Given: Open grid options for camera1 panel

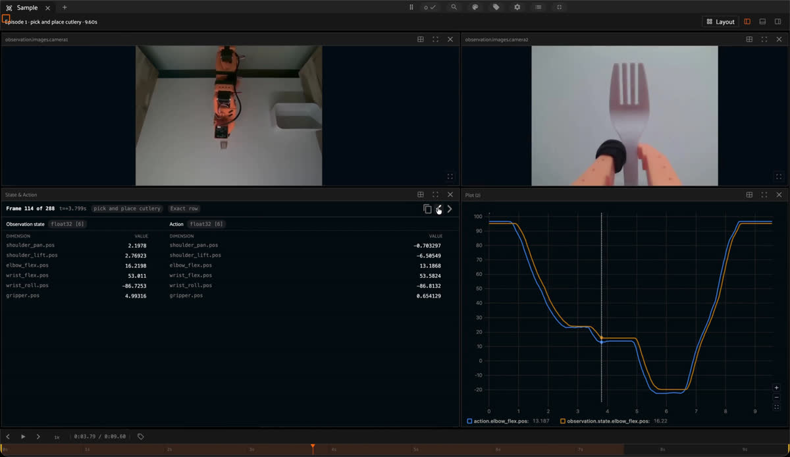Looking at the screenshot, I should [420, 40].
